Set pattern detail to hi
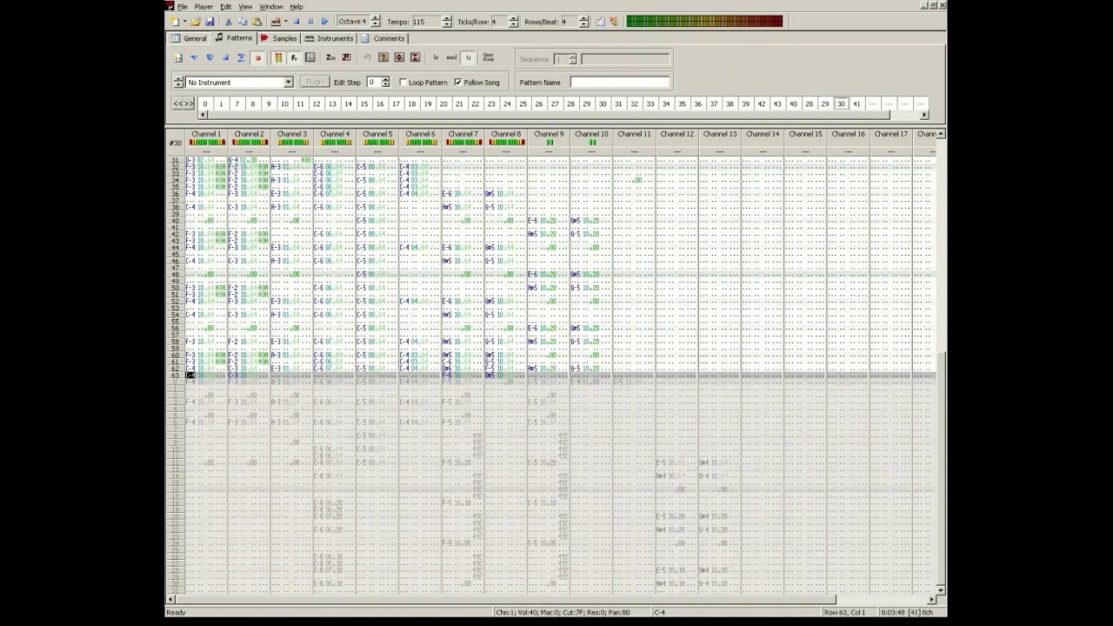Screen dimensions: 1113x626 click(x=468, y=58)
